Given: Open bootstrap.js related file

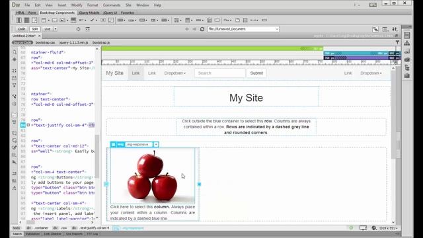Looking at the screenshot, I should point(101,42).
